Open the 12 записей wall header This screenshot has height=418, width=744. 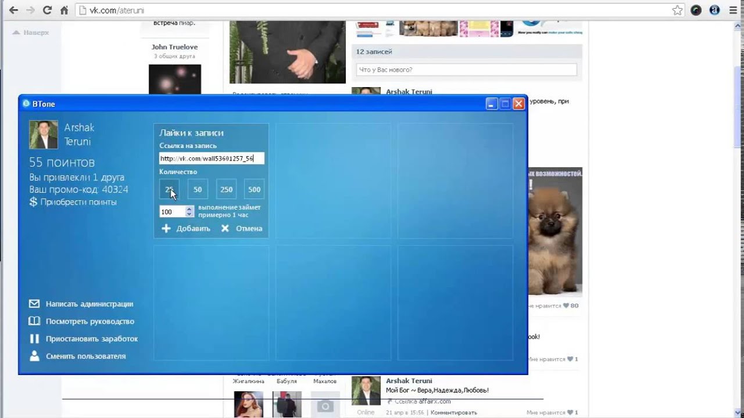(467, 52)
